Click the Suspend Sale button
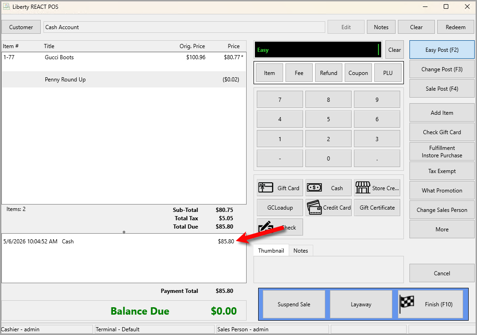This screenshot has width=477, height=335. click(x=294, y=304)
